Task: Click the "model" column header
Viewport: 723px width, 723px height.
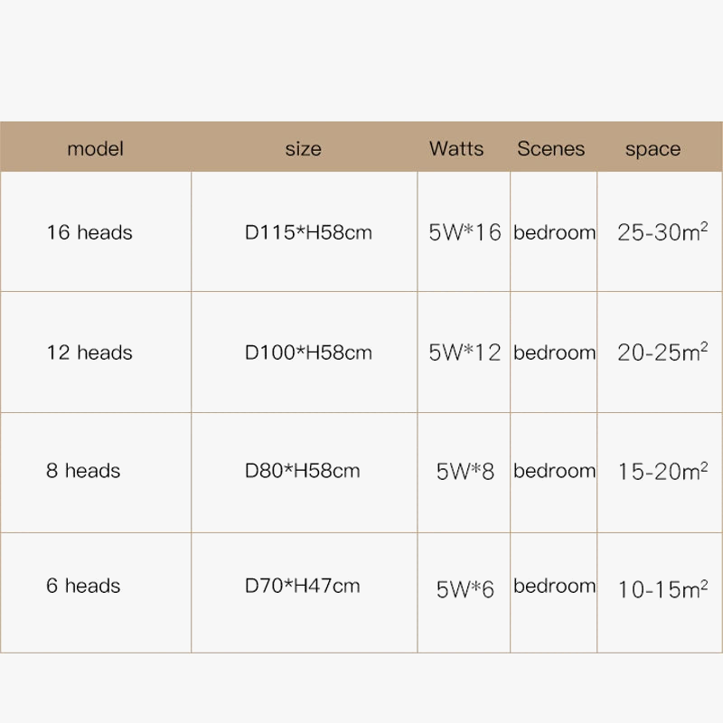Action: point(95,148)
